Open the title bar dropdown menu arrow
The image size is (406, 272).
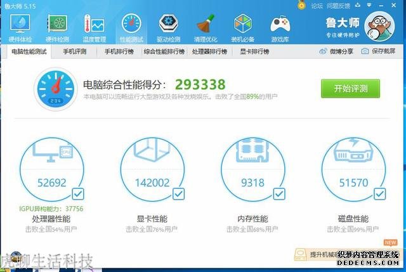pyautogui.click(x=369, y=5)
